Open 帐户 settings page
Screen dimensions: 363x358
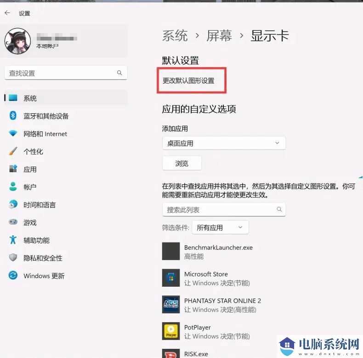tap(66, 187)
